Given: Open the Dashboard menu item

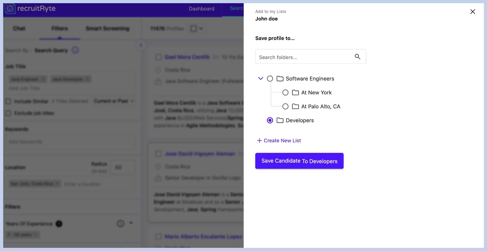Looking at the screenshot, I should pyautogui.click(x=201, y=9).
